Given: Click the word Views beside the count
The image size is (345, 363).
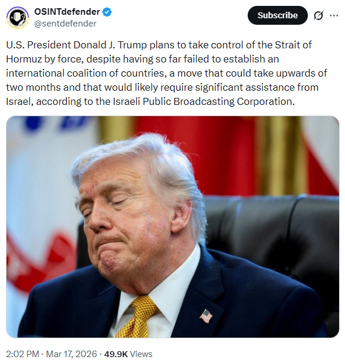Looking at the screenshot, I should pos(141,354).
